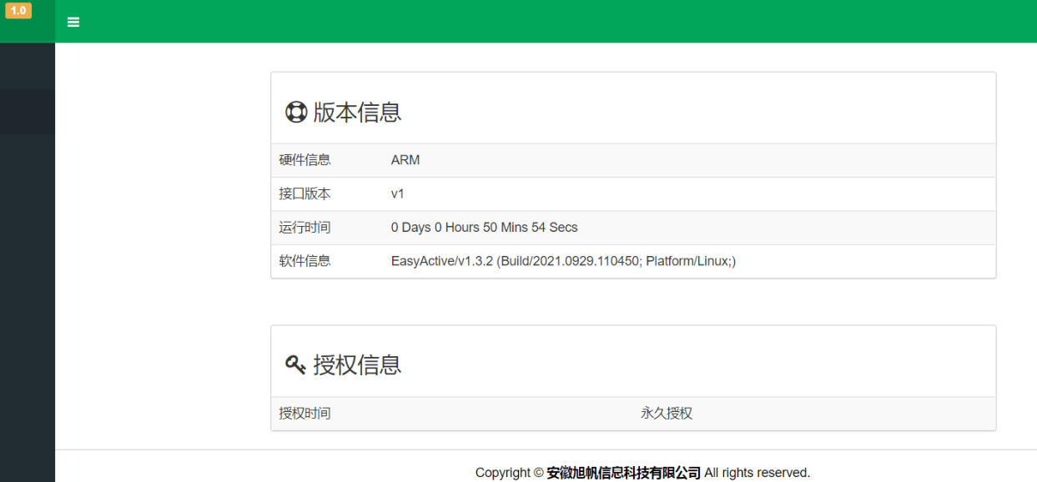Select the v1 interface version value

[x=397, y=193]
